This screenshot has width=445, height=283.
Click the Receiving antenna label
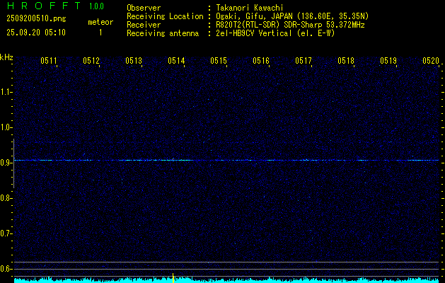tap(163, 33)
